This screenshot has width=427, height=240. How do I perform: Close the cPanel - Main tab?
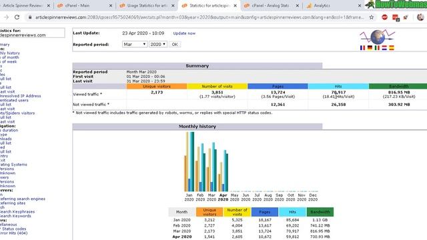pos(111,5)
